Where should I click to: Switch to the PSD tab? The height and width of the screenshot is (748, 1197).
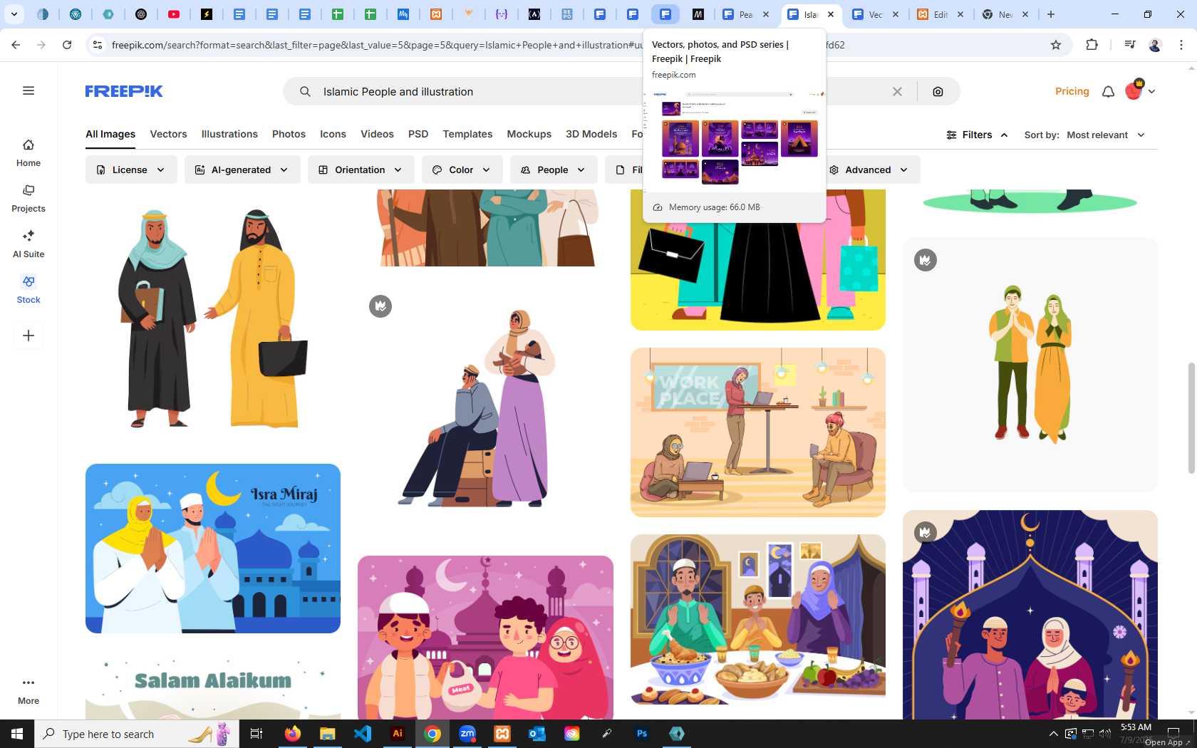click(418, 134)
